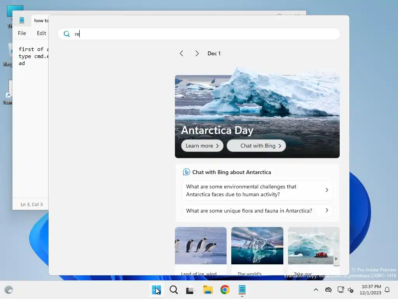Click the search magnifier icon in the search box

[x=67, y=34]
